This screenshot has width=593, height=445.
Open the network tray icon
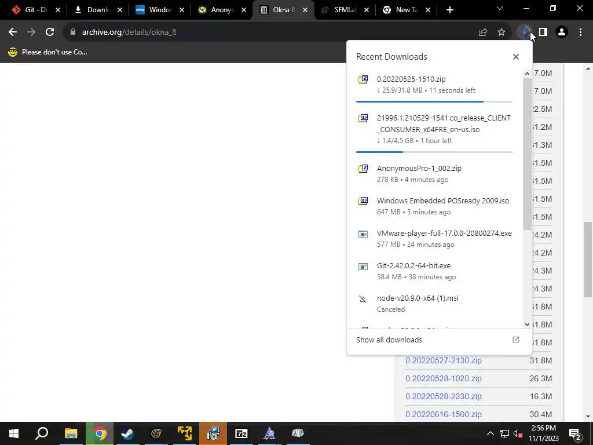[x=504, y=433]
